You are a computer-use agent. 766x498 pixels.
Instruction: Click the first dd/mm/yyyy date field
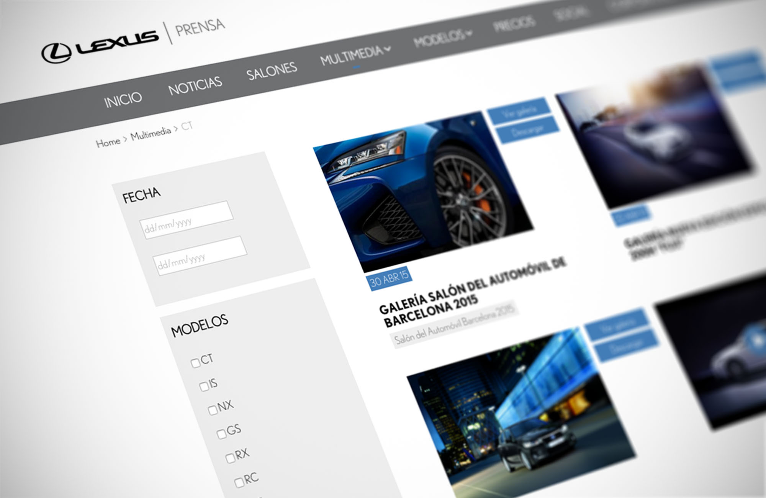pyautogui.click(x=187, y=220)
